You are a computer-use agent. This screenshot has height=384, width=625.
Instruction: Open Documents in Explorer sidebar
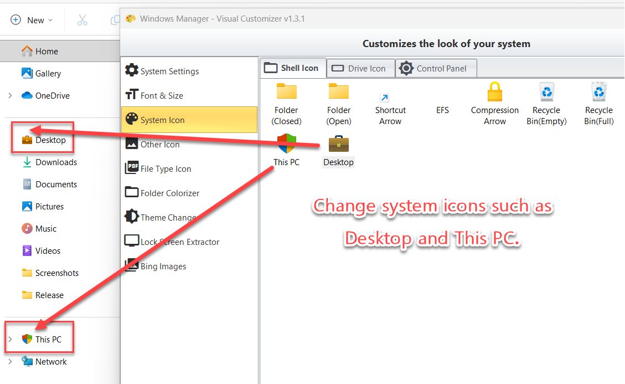[x=50, y=184]
